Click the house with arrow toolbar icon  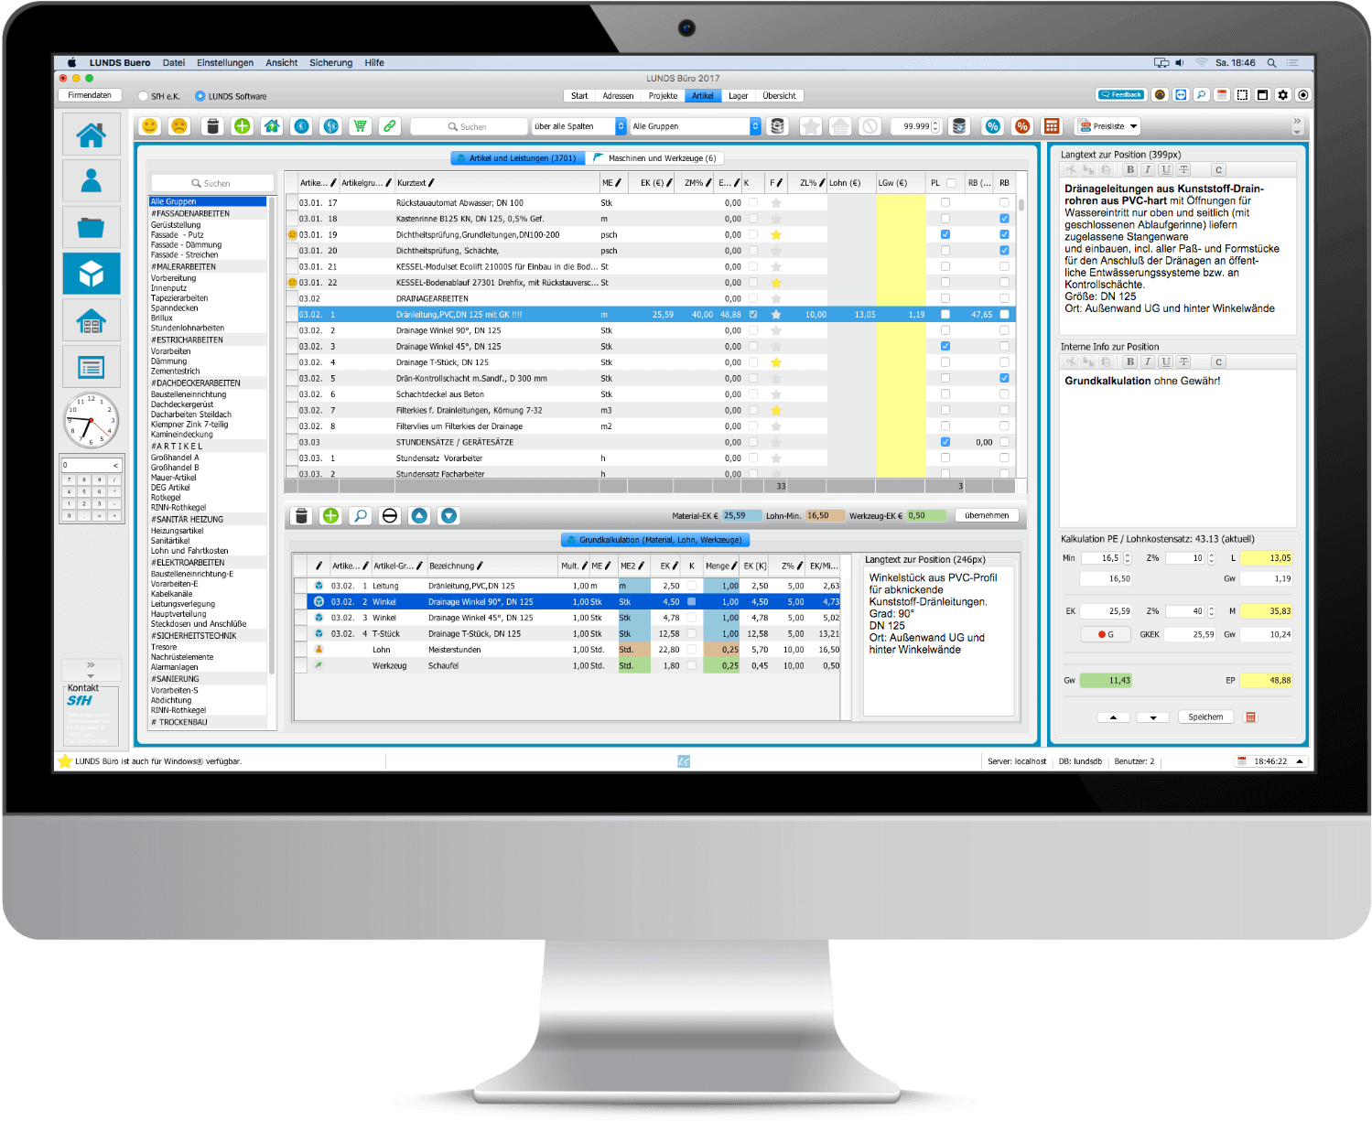(272, 126)
